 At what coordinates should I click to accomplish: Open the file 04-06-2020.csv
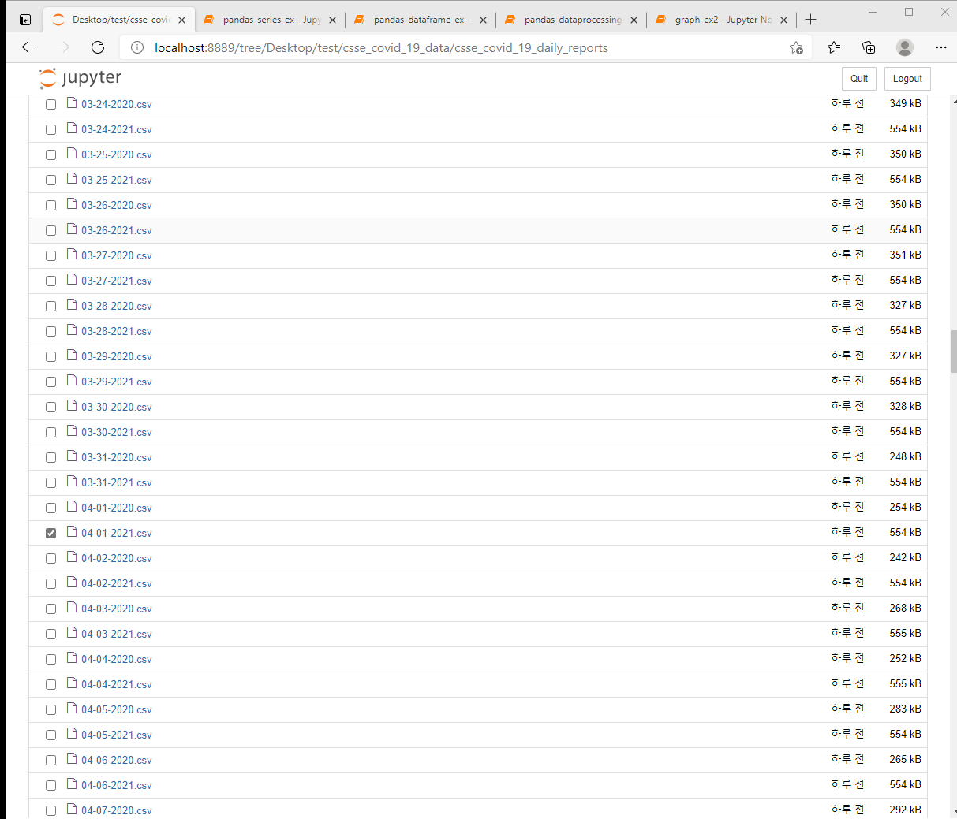pos(117,760)
